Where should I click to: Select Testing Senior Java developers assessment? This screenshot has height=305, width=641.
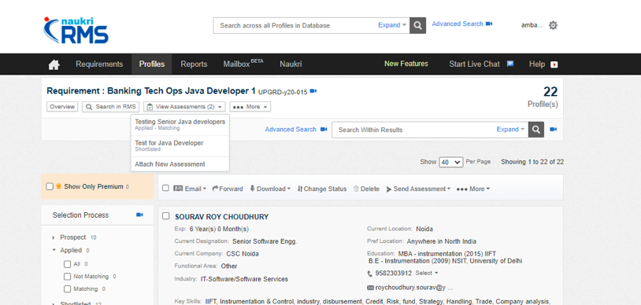click(180, 124)
